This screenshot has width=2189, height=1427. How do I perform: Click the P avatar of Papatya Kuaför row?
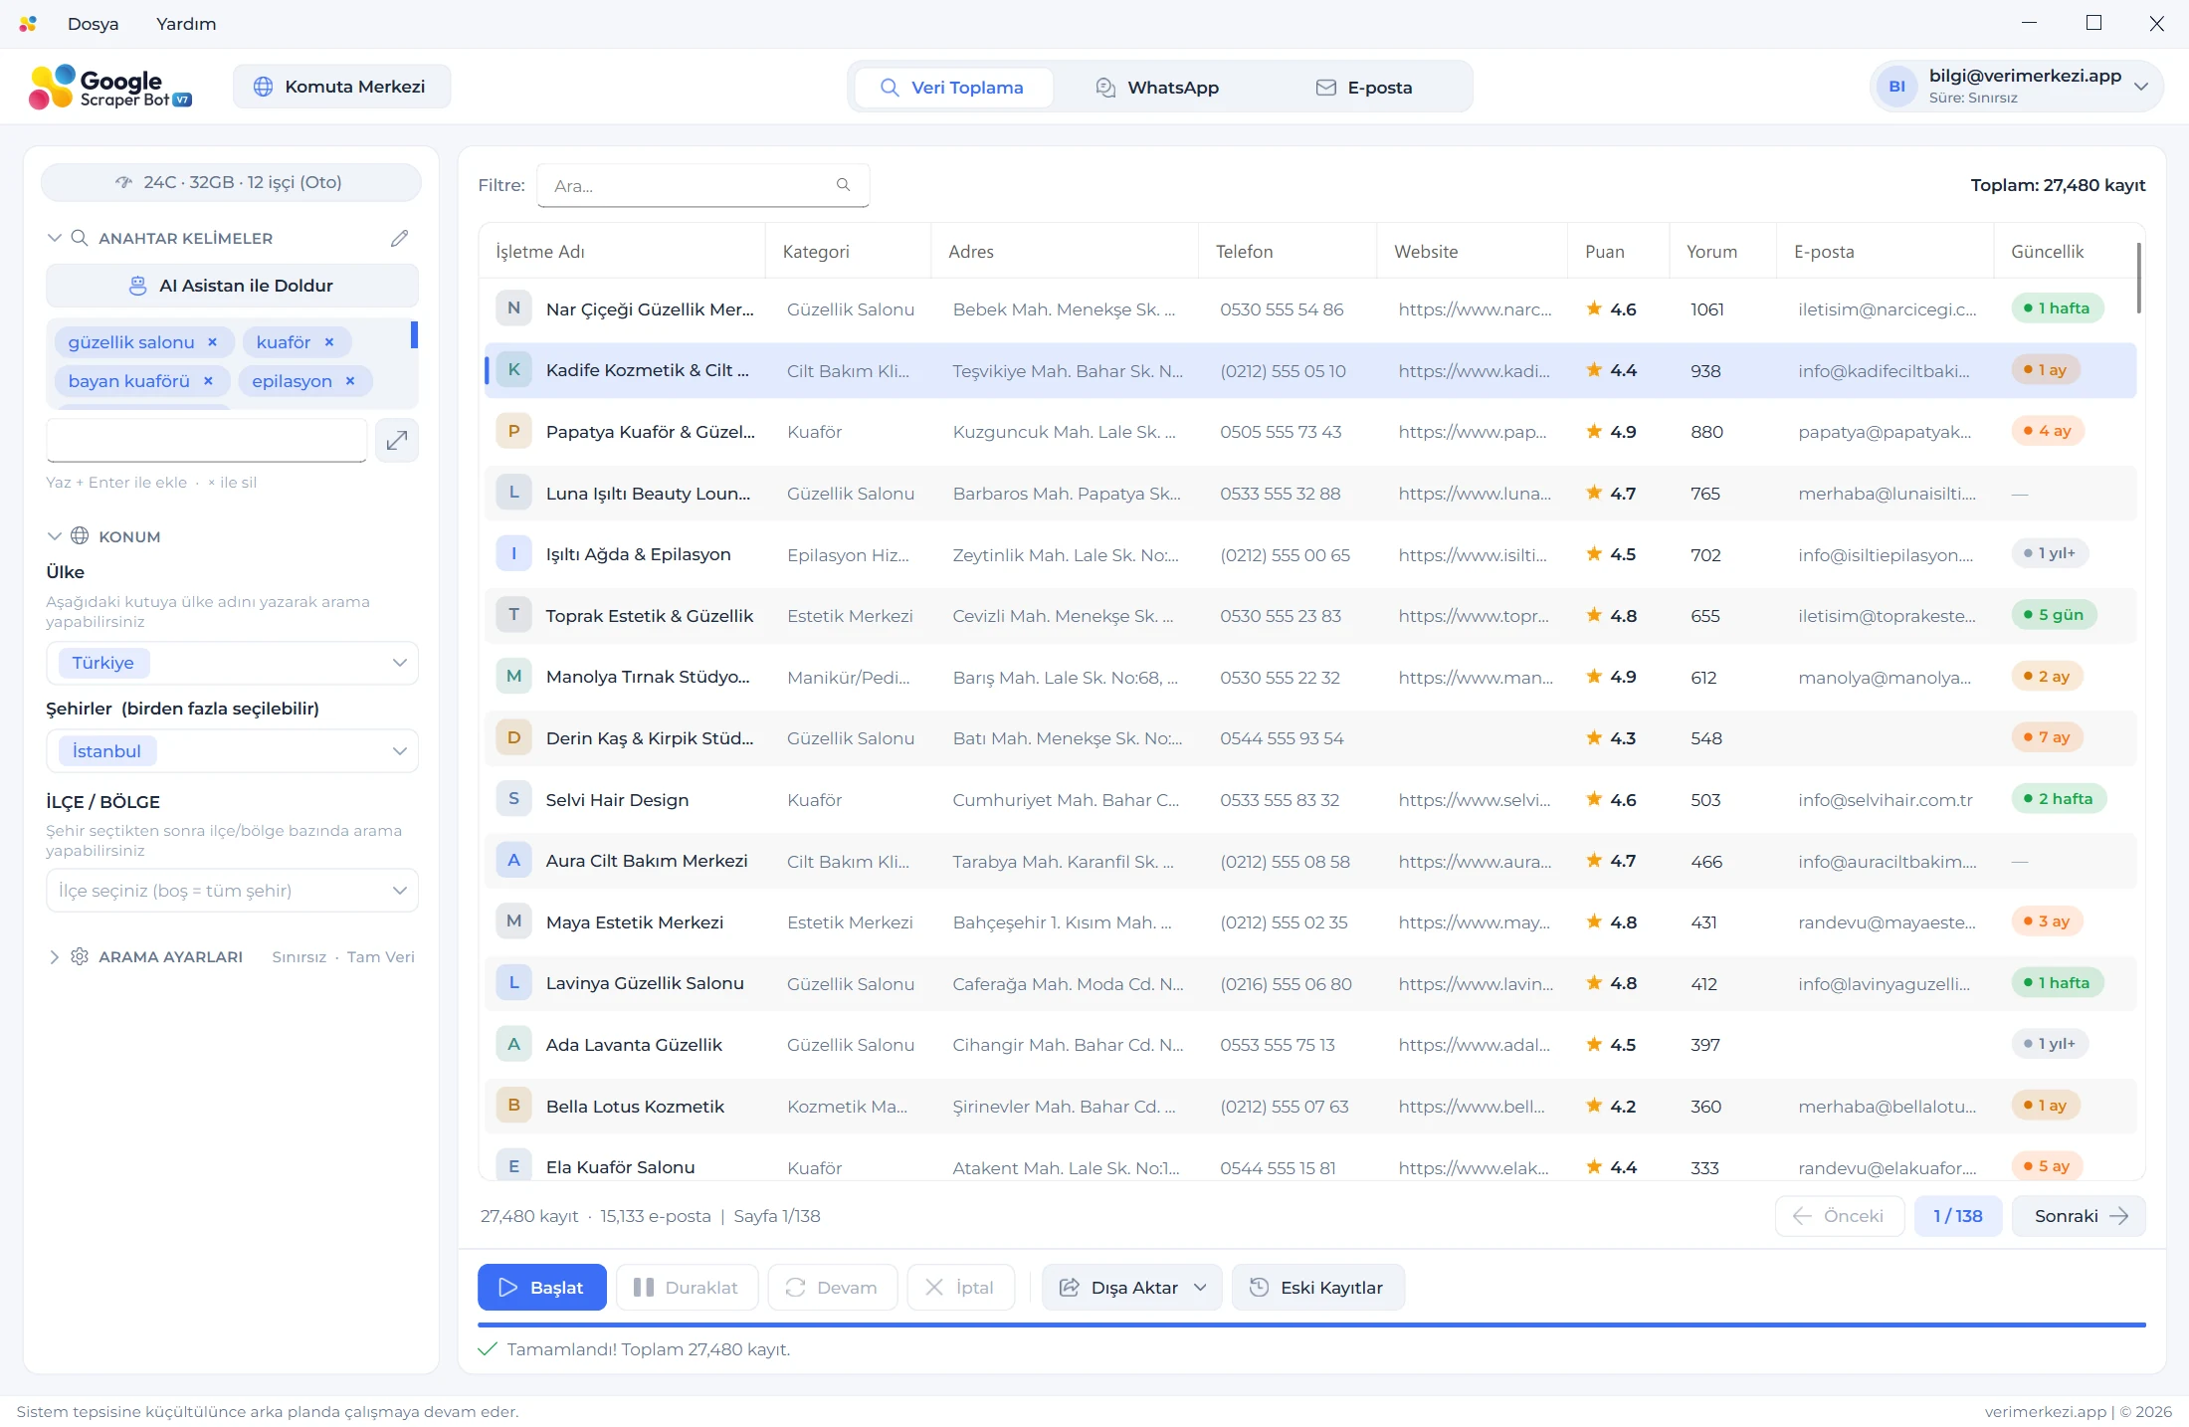coord(513,432)
